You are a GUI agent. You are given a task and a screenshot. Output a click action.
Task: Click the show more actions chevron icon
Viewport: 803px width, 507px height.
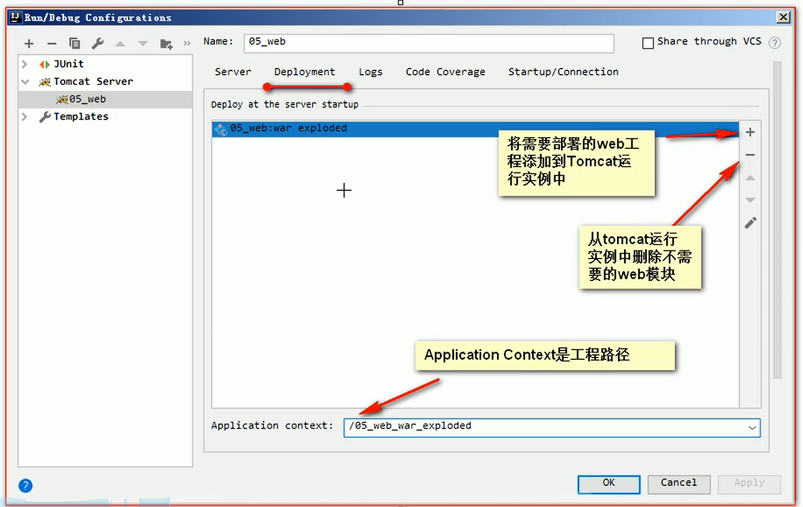[x=186, y=44]
